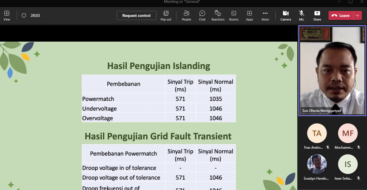Image resolution: width=367 pixels, height=190 pixels.
Task: Unmute the Mic
Action: 301,15
